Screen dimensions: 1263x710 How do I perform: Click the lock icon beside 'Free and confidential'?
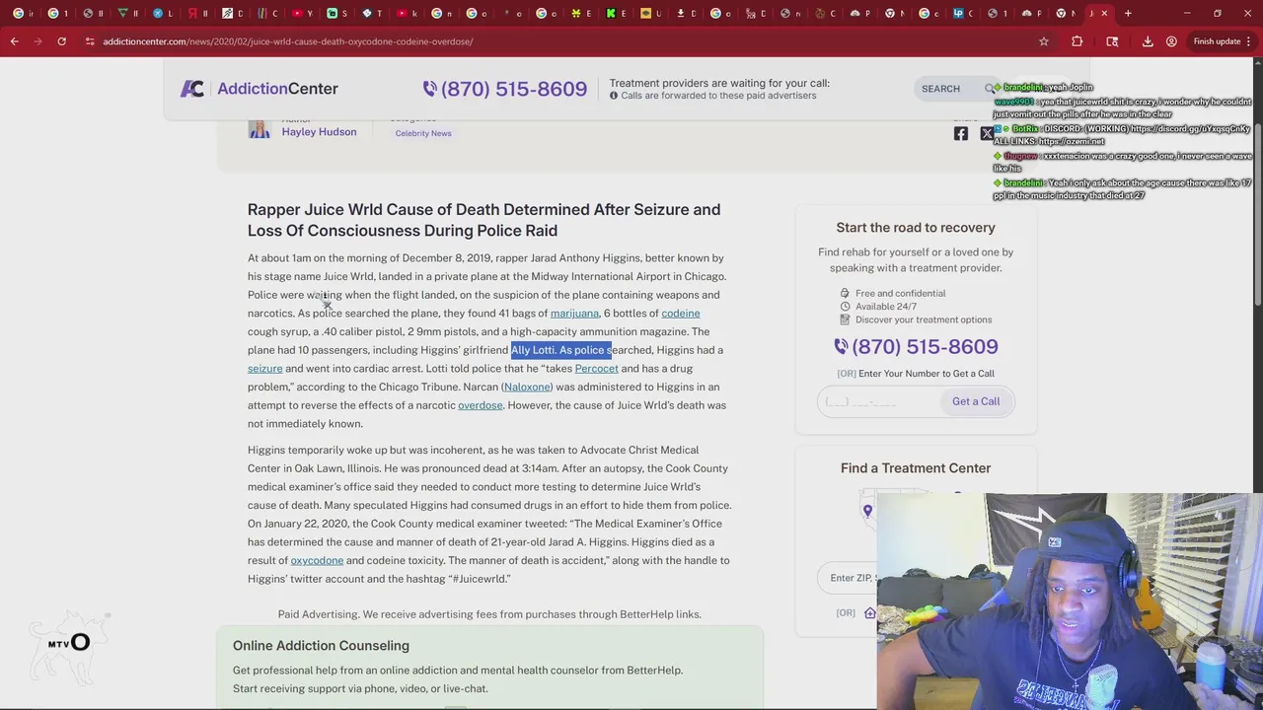coord(845,293)
